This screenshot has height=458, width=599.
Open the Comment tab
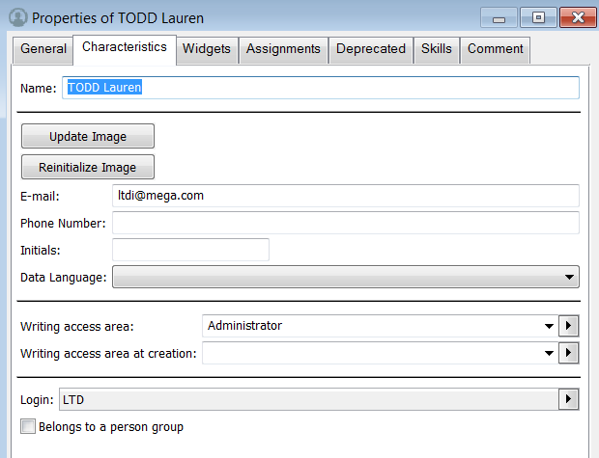(495, 49)
